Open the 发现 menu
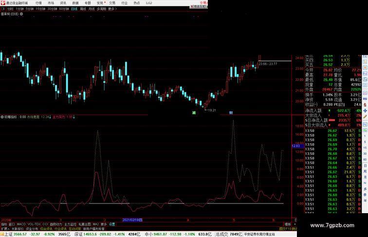This screenshot has height=237, width=368. click(x=100, y=3)
